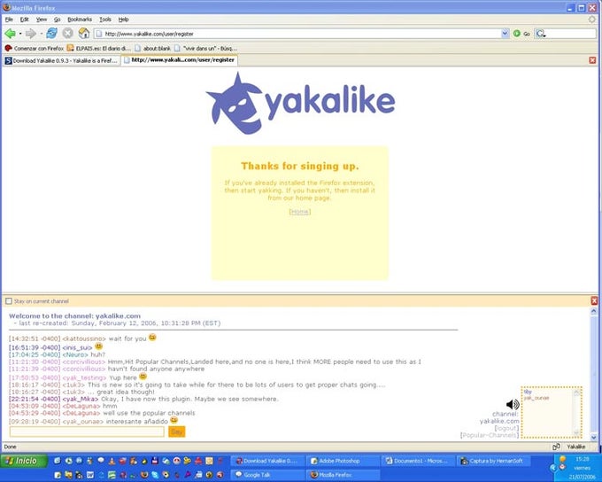This screenshot has height=482, width=602.
Task: Select user 'tby' in user list
Action: point(528,392)
